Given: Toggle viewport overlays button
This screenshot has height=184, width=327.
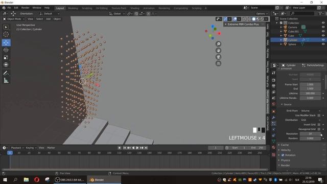Looking at the screenshot, I should click(x=235, y=19).
